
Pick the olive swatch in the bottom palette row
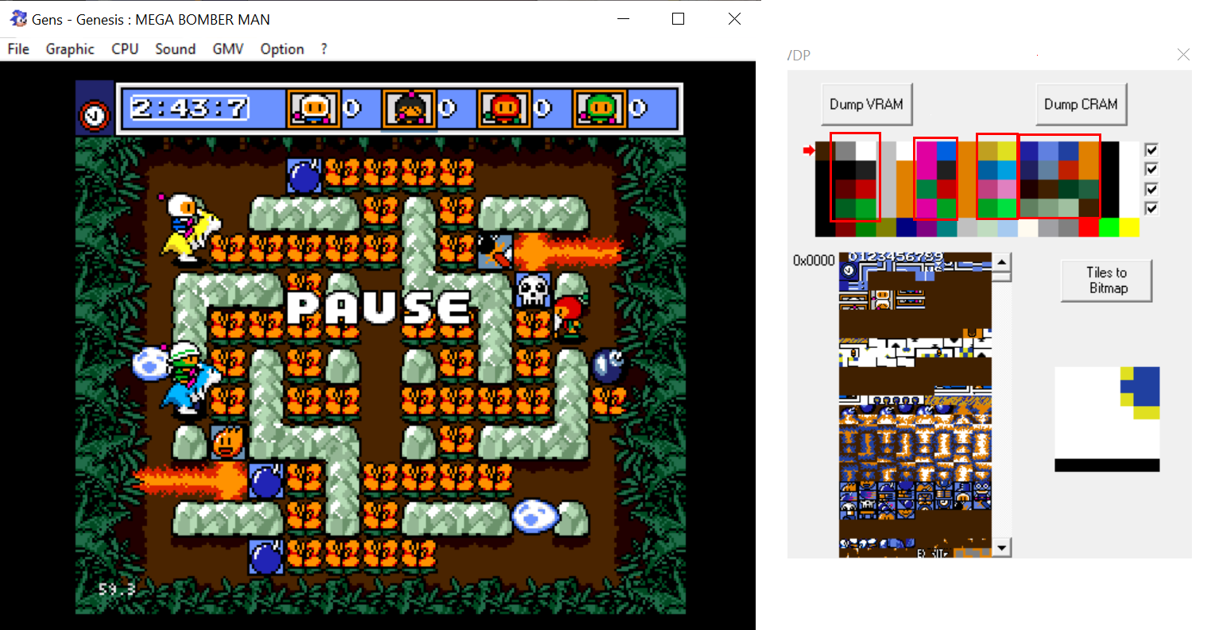(886, 228)
